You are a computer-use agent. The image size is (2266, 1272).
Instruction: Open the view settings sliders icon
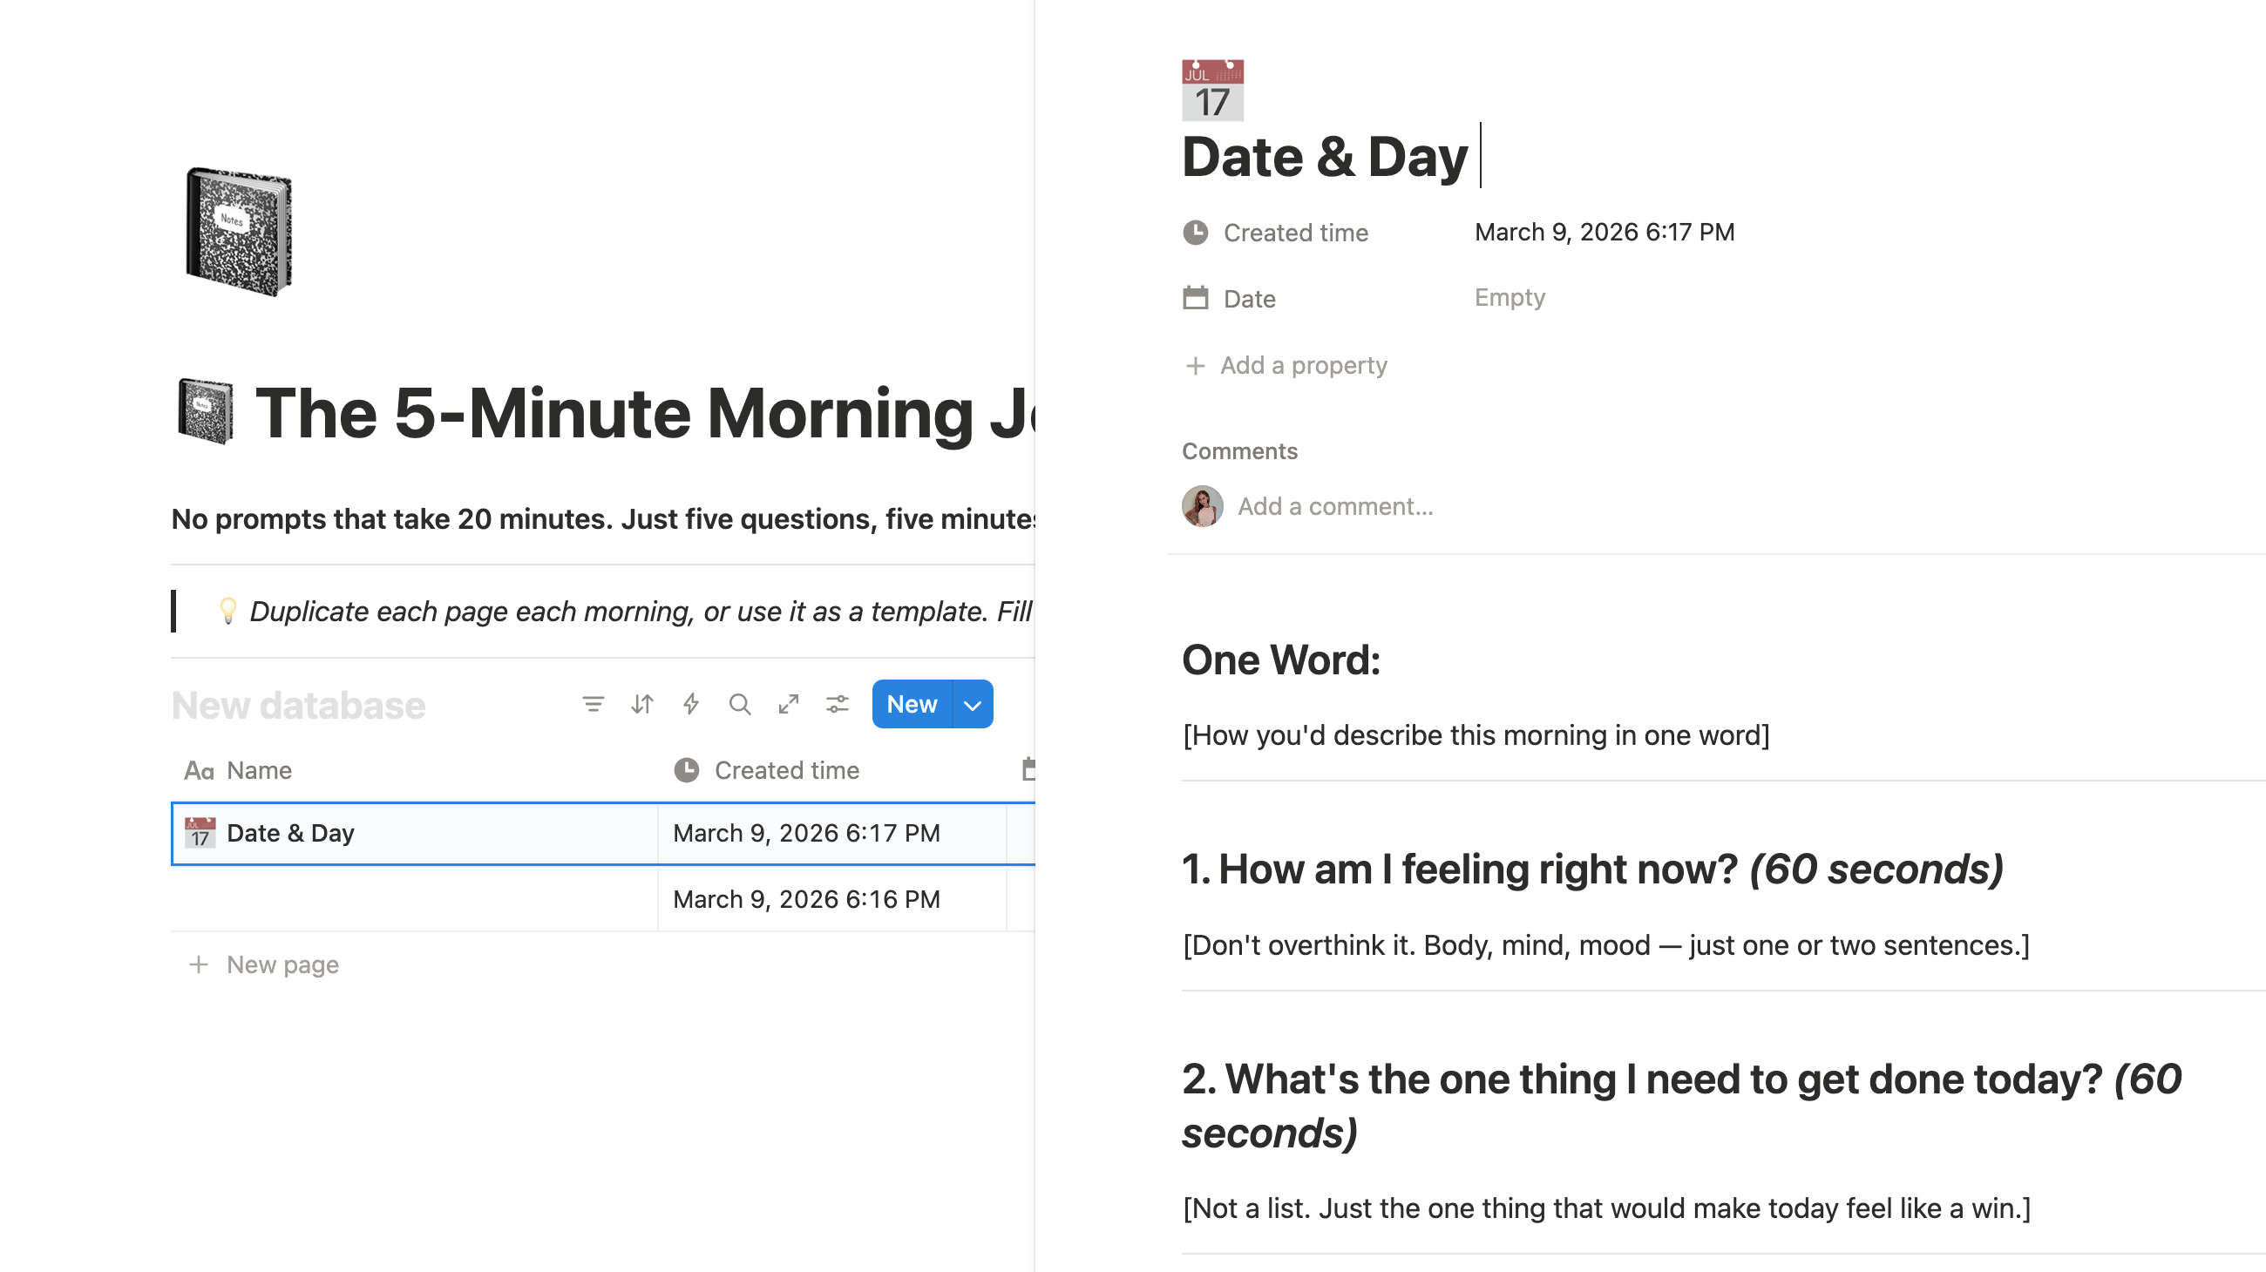point(838,704)
